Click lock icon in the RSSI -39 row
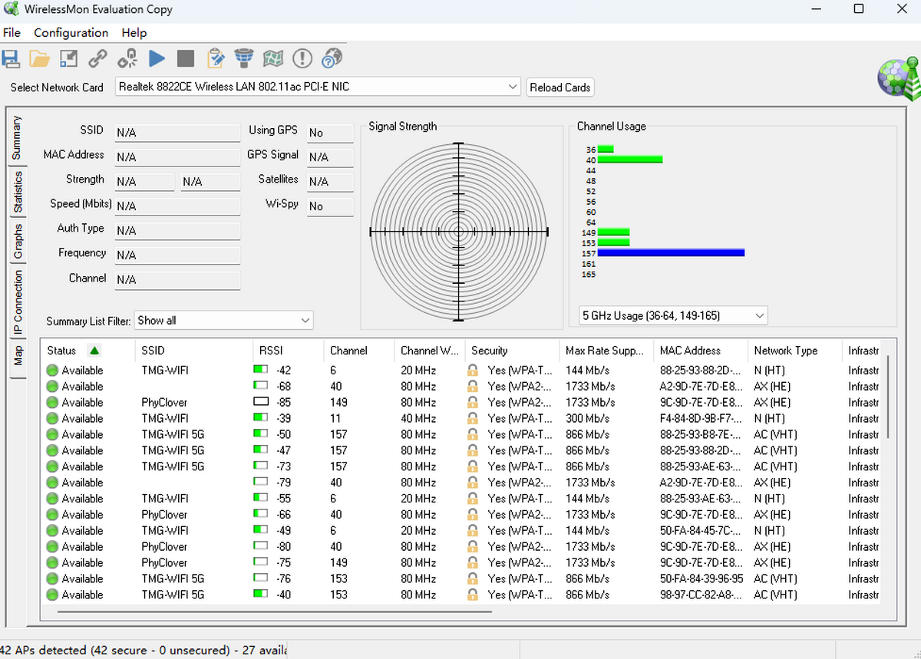Image resolution: width=921 pixels, height=659 pixels. tap(474, 418)
